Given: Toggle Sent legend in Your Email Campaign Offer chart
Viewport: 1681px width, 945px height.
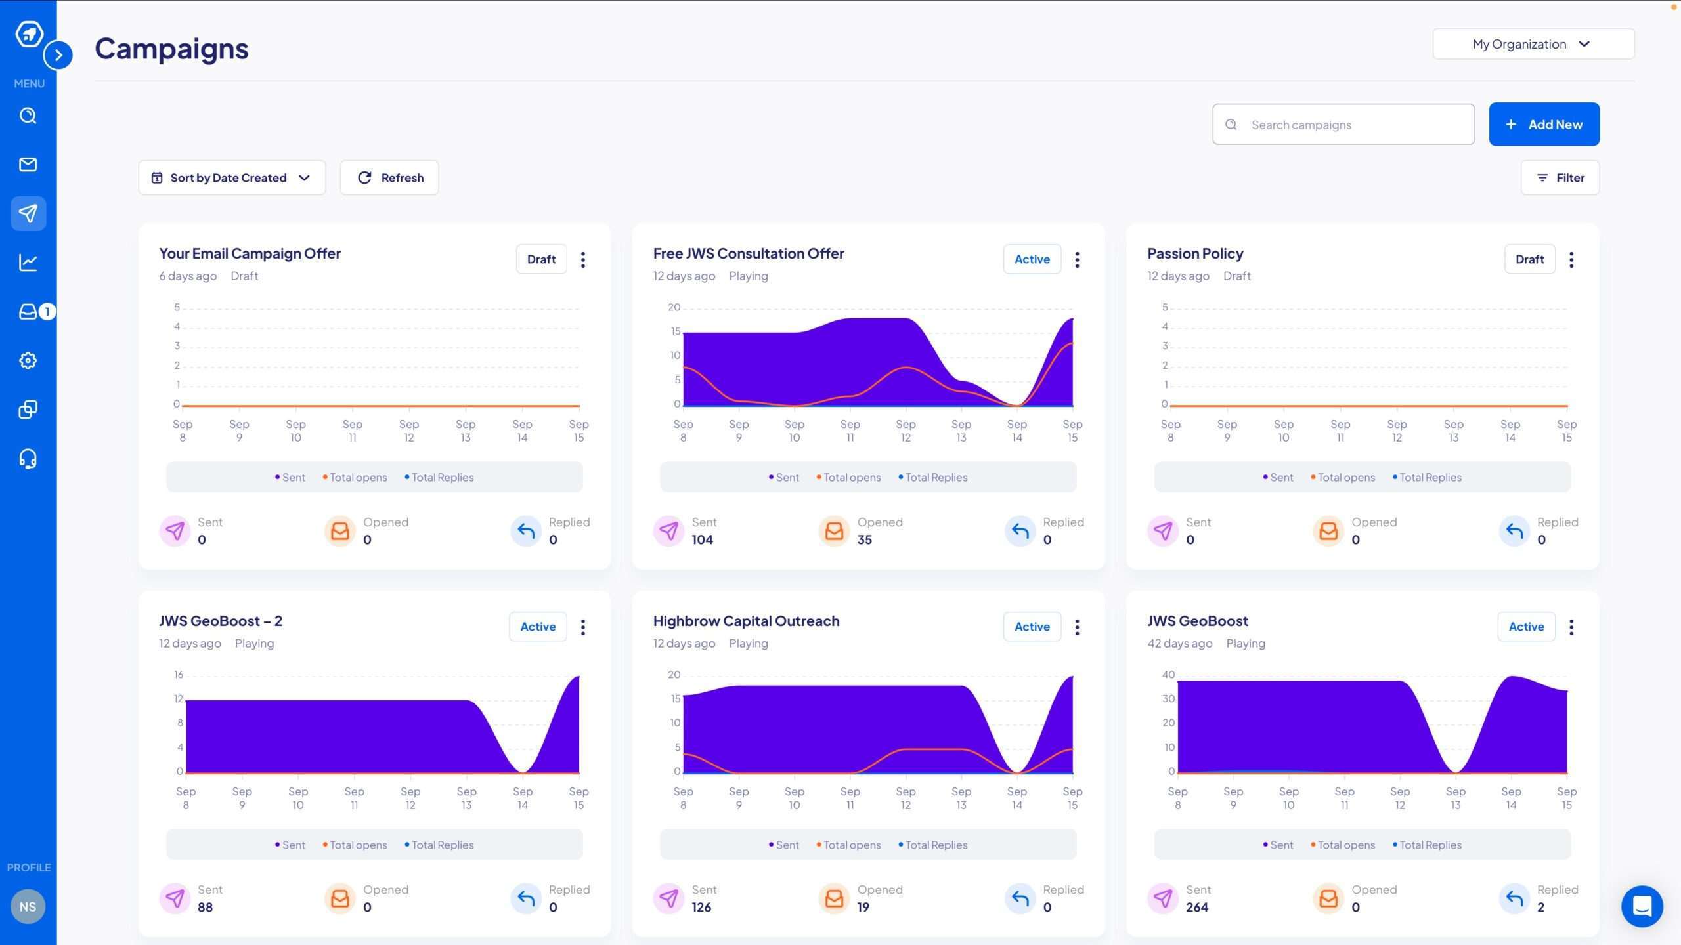Looking at the screenshot, I should 290,477.
